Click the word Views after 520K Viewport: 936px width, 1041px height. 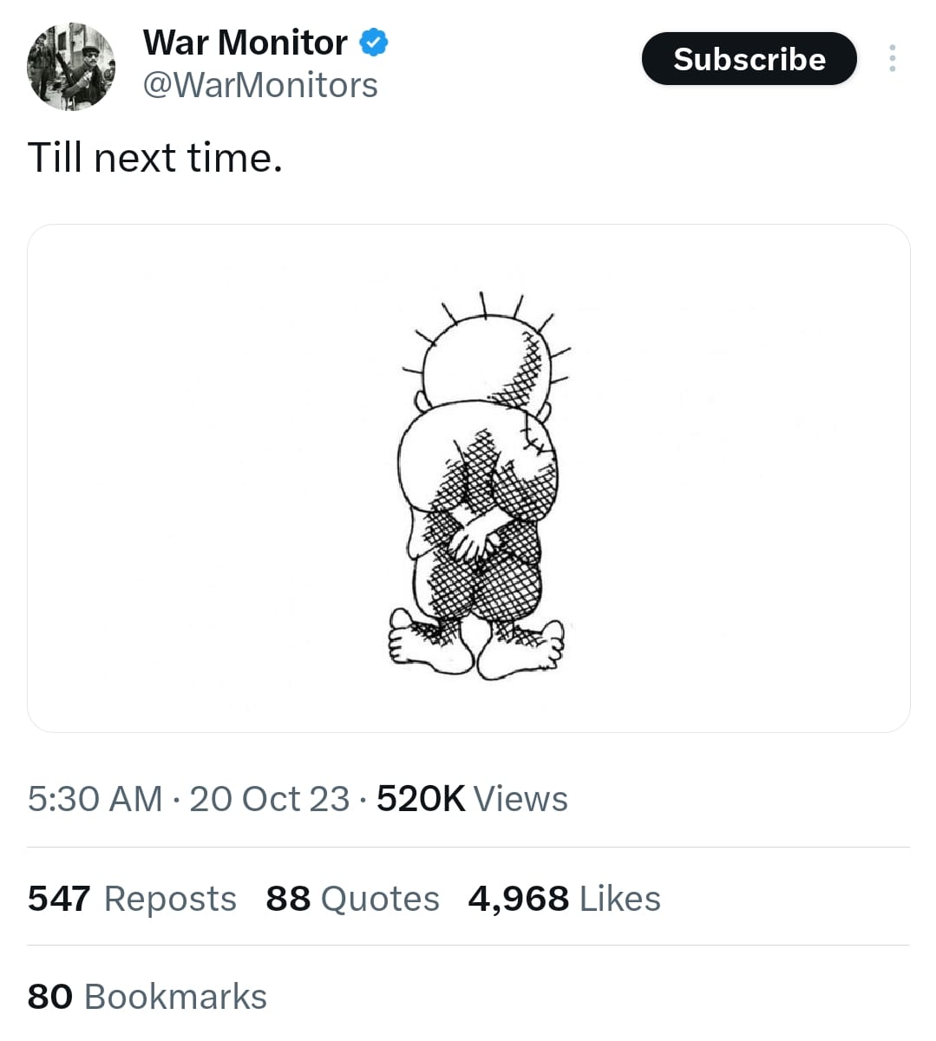[520, 799]
